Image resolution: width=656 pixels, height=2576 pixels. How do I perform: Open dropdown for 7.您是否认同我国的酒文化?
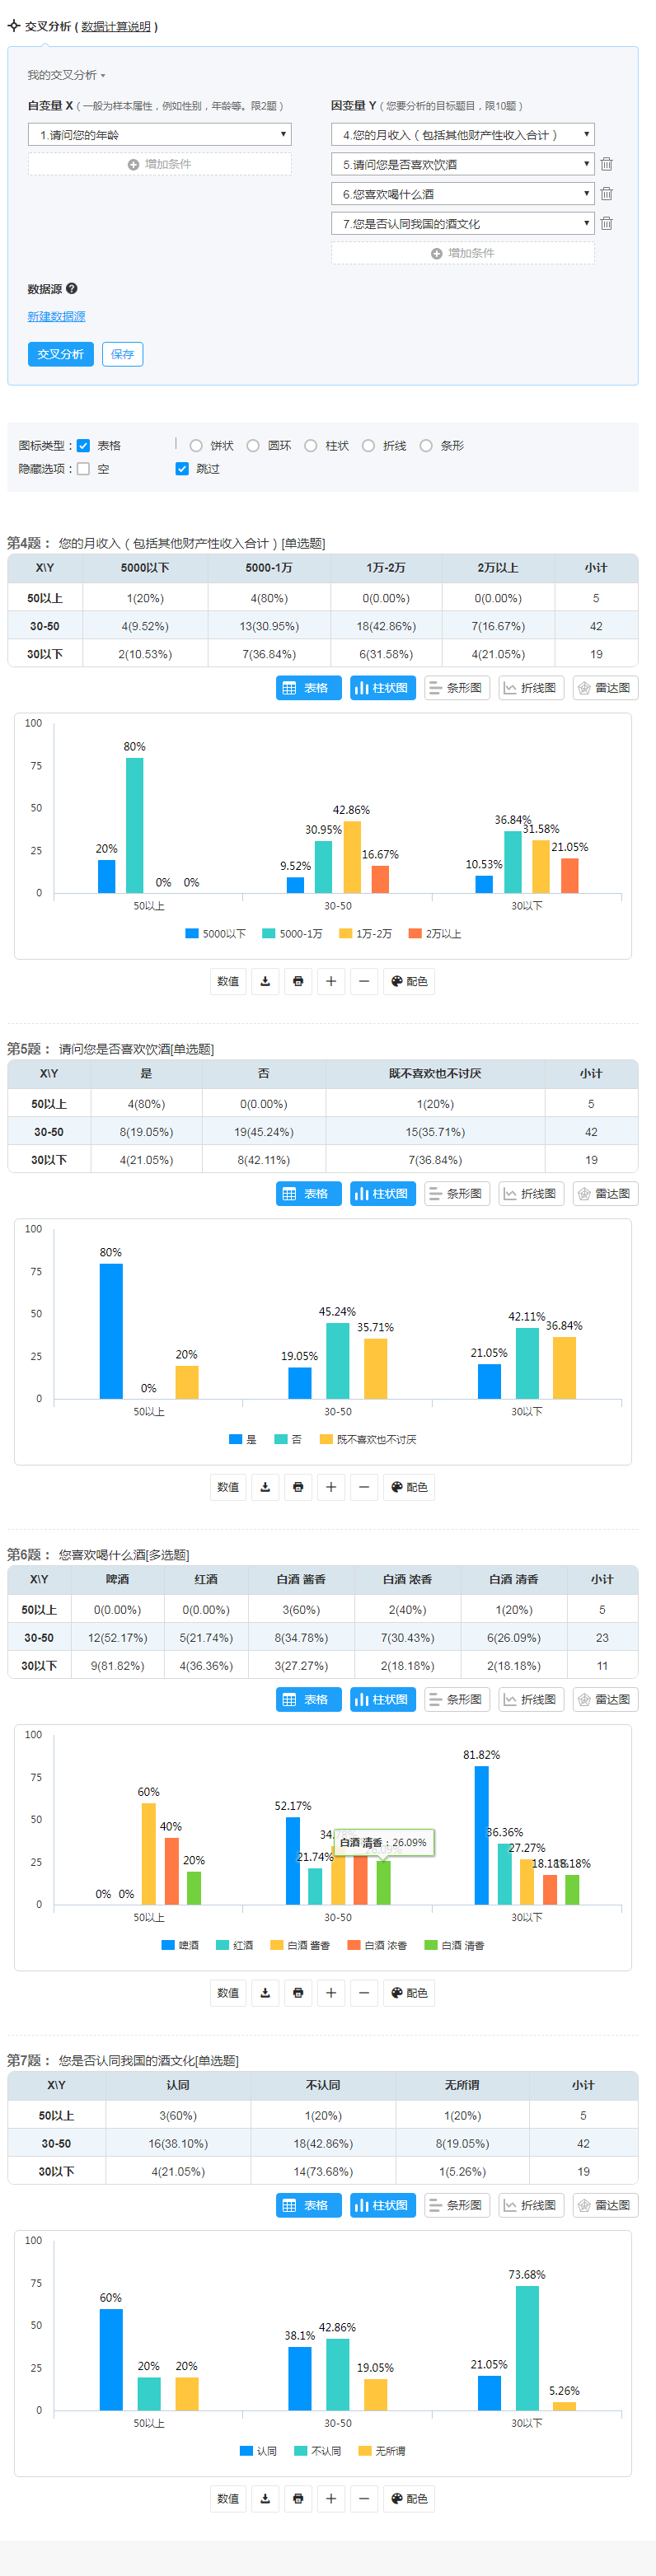coord(463,224)
